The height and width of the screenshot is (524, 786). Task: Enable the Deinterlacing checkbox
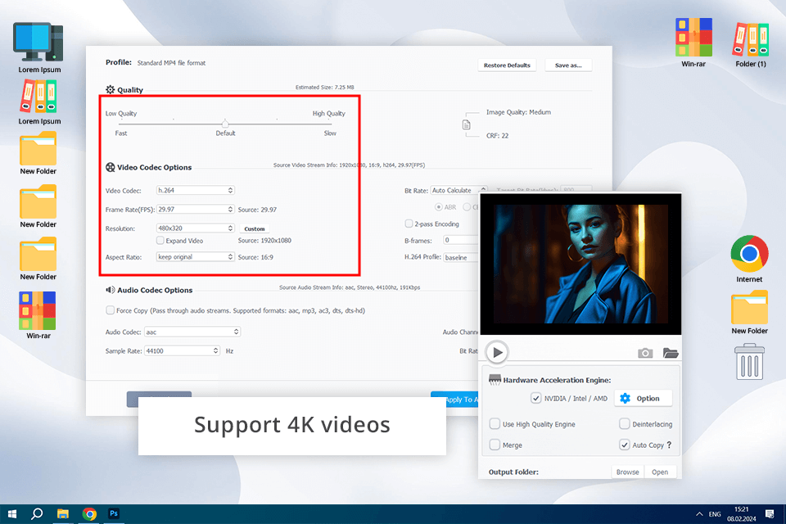(624, 424)
